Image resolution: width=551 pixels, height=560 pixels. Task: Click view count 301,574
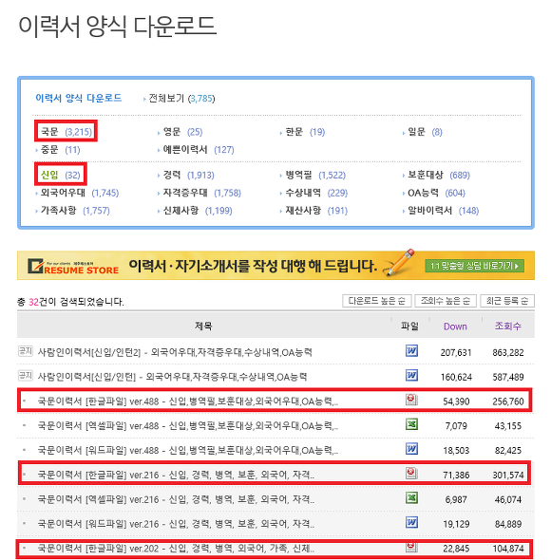pos(508,475)
